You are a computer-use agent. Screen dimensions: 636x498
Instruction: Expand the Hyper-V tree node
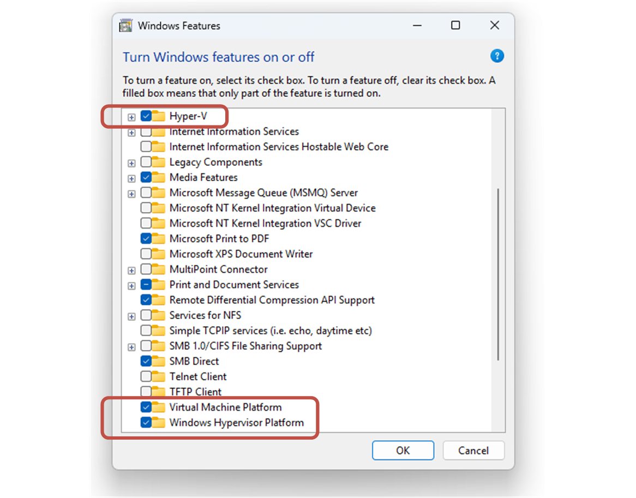[131, 117]
